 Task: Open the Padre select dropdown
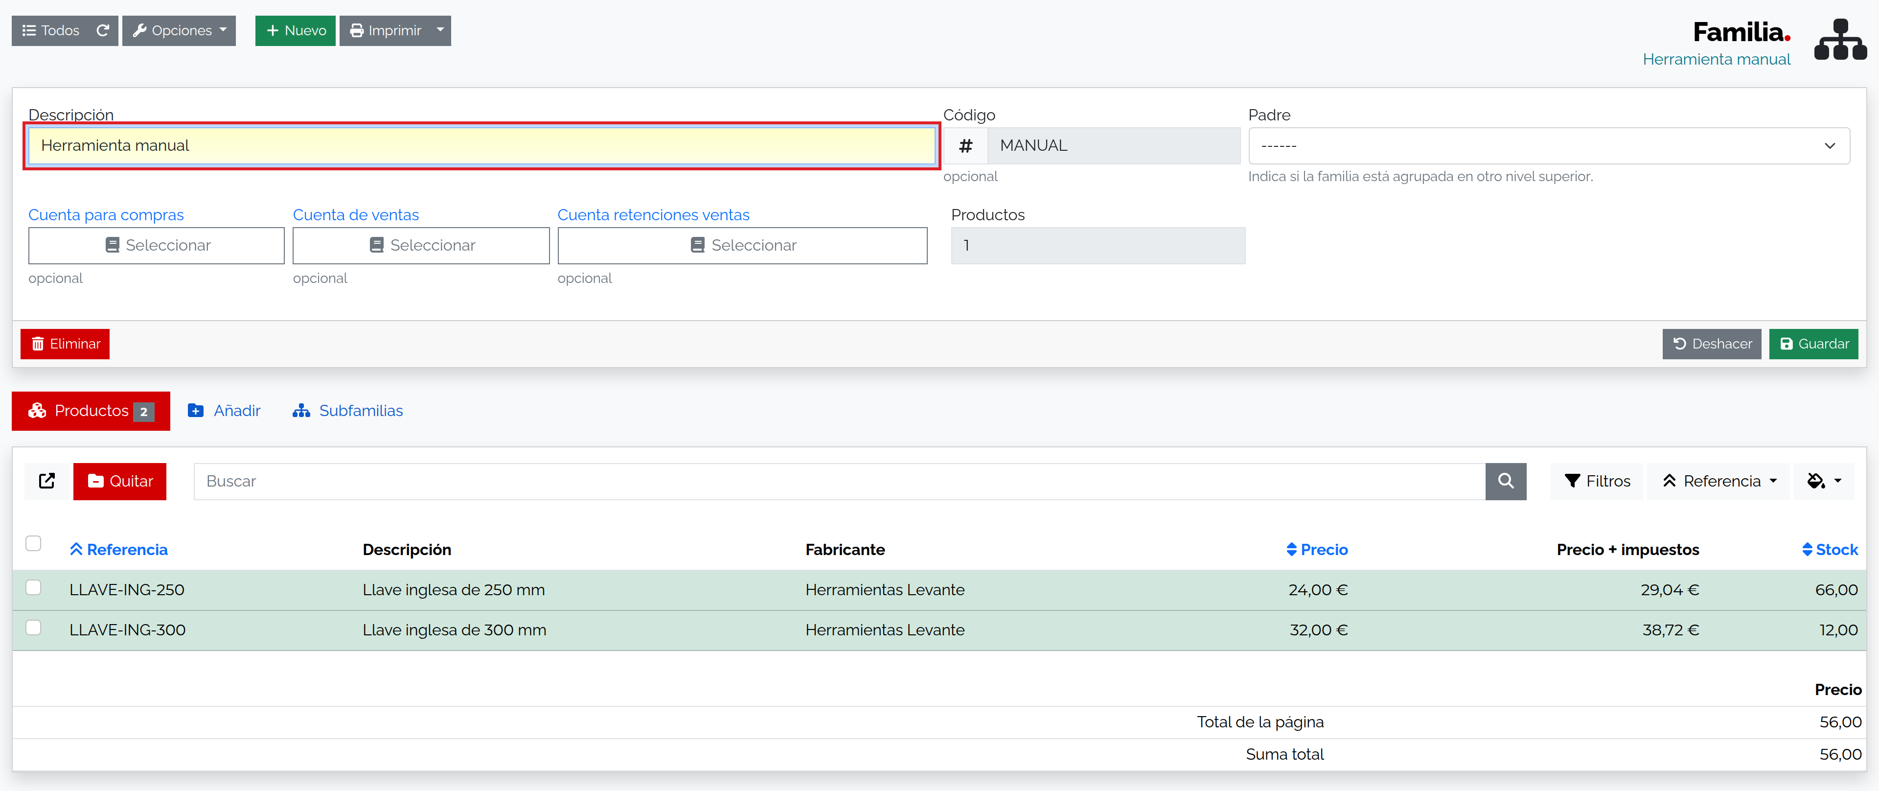click(x=1549, y=145)
